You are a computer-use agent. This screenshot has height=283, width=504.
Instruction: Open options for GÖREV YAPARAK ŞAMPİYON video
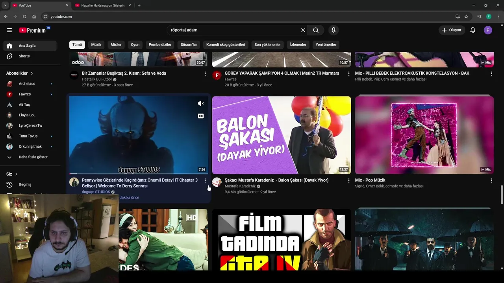point(348,74)
